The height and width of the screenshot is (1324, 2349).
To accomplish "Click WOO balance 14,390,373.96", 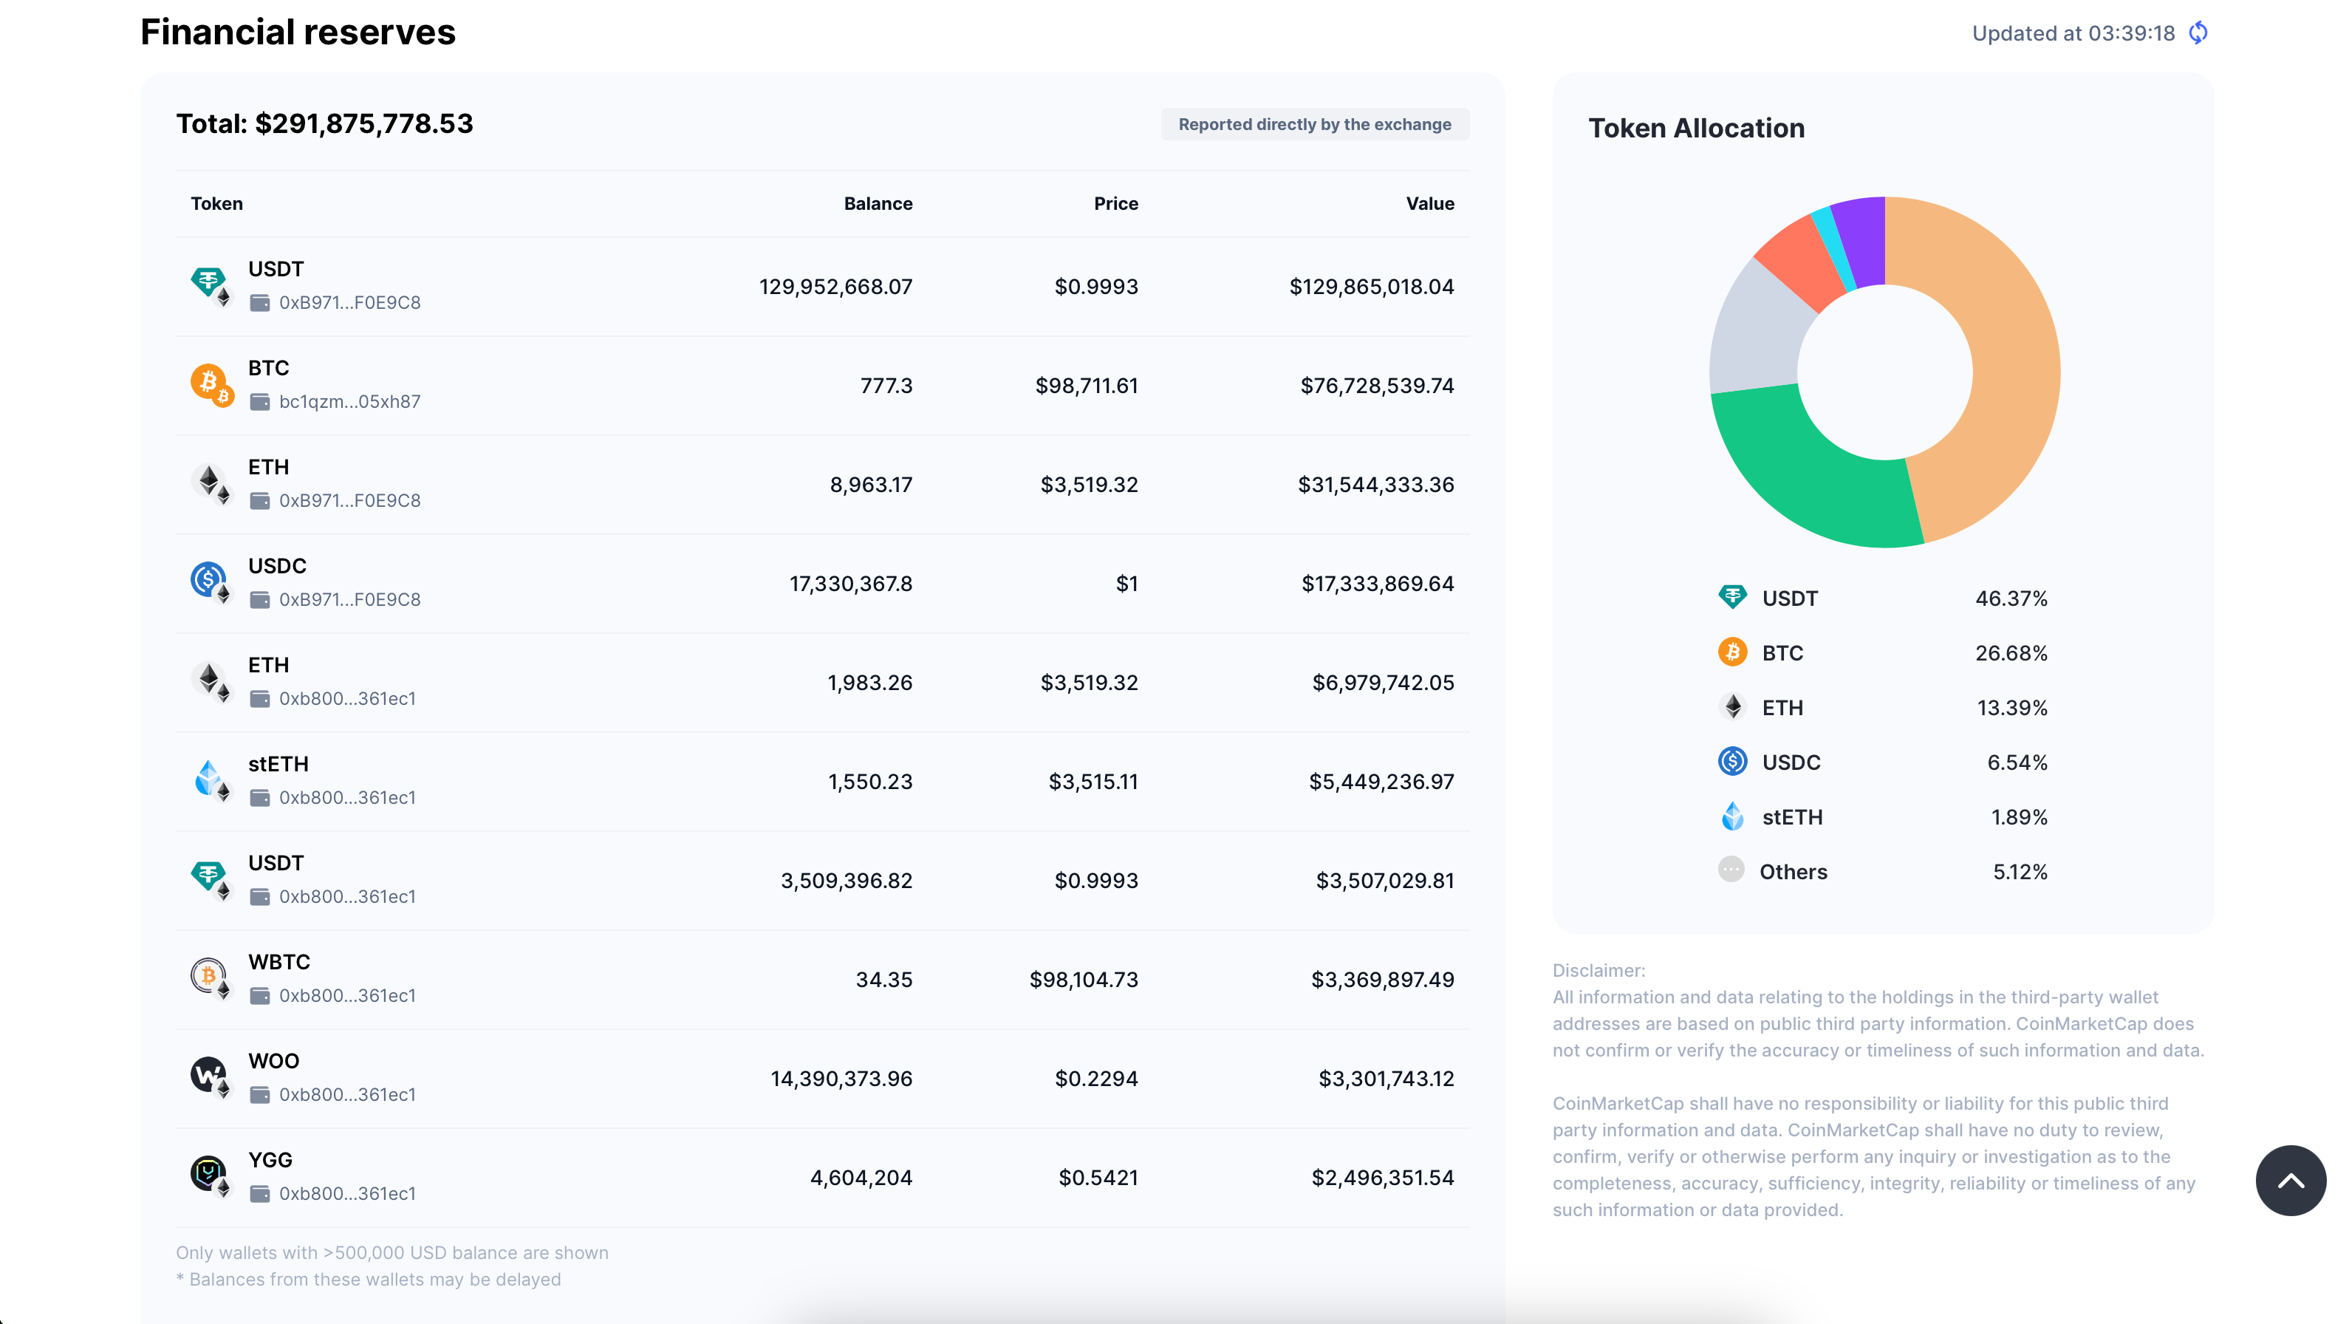I will [841, 1079].
